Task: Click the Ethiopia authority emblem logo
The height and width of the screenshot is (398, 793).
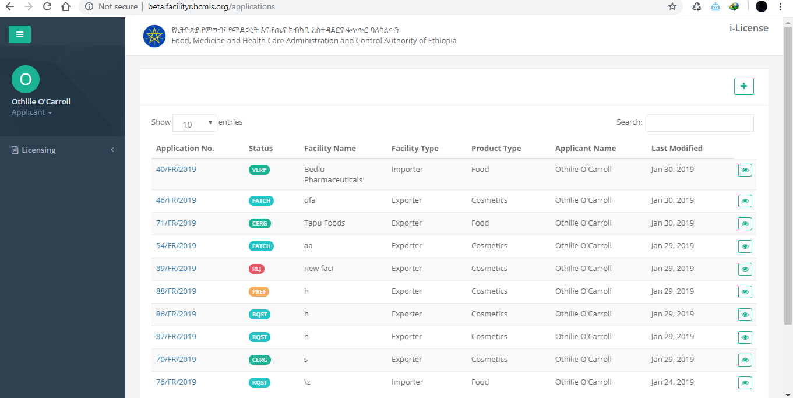Action: [154, 36]
